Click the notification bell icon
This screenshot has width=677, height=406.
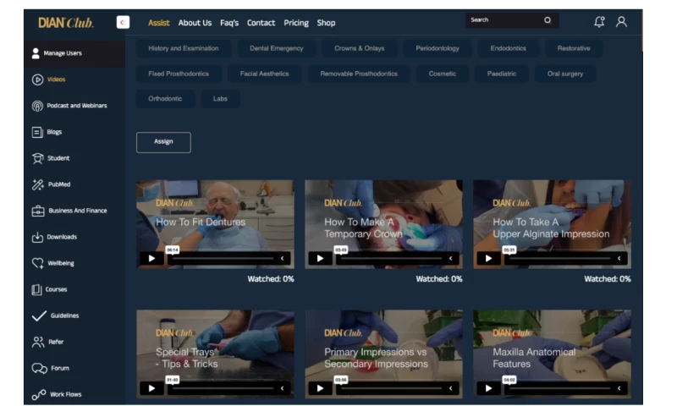tap(599, 22)
